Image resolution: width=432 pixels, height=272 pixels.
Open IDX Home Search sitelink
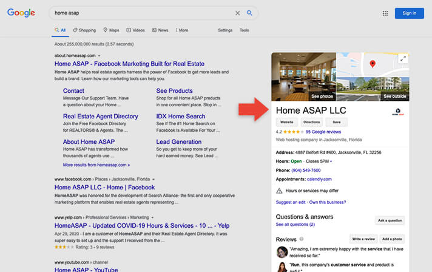click(x=180, y=117)
